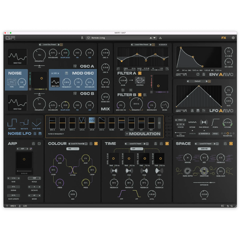The width and height of the screenshot is (240, 240).
Task: Click the Tap button in Time section
Action: (x=134, y=148)
